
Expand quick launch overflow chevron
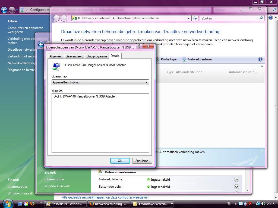tap(40, 203)
